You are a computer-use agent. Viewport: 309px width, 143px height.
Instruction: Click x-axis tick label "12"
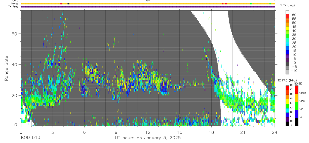click(148, 132)
